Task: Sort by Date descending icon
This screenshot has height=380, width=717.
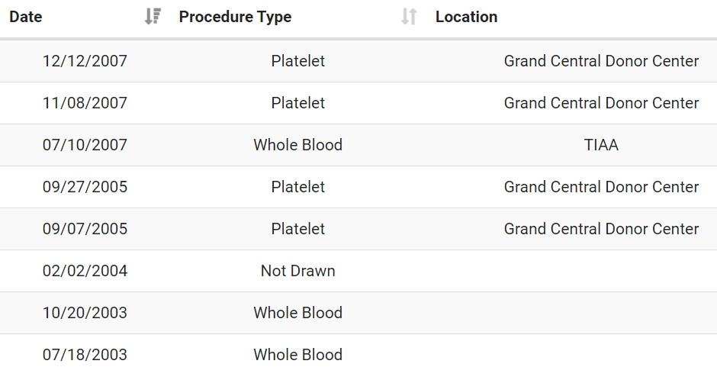Action: pyautogui.click(x=153, y=17)
